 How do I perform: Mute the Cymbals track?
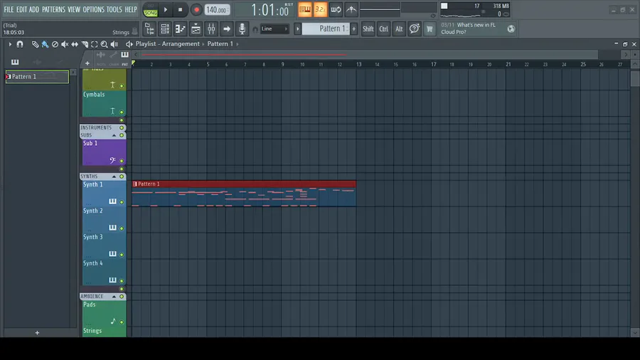pos(122,112)
